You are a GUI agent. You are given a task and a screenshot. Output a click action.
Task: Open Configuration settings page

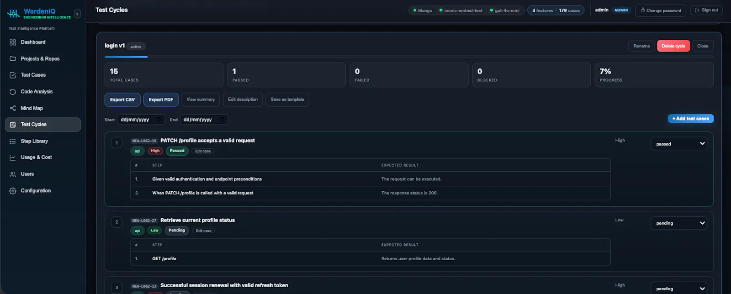point(43,191)
